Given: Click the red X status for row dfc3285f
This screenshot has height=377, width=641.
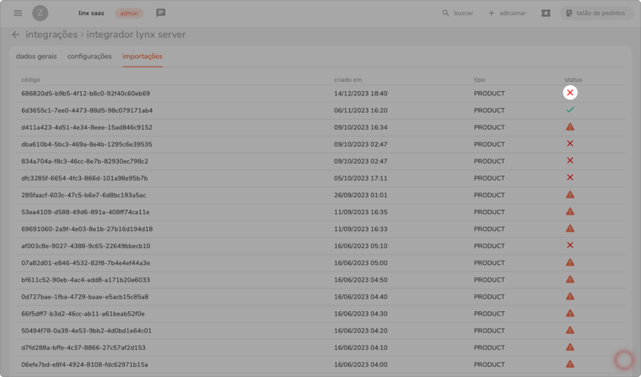Looking at the screenshot, I should tap(570, 178).
